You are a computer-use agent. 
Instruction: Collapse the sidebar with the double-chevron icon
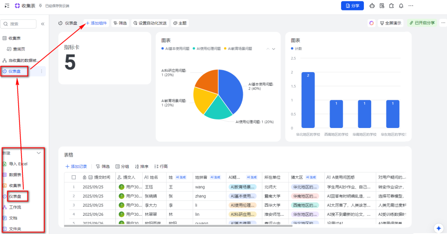(43, 24)
